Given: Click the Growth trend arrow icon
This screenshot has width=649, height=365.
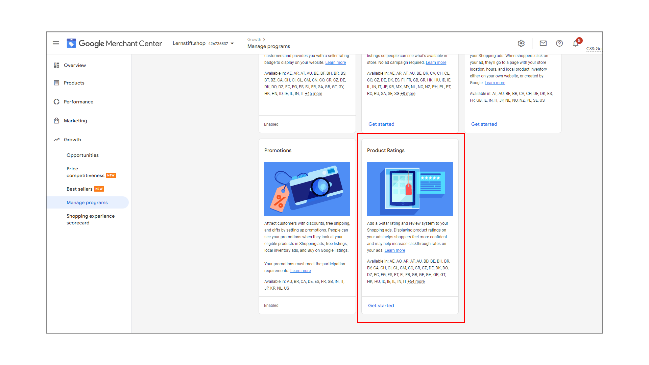Looking at the screenshot, I should click(x=56, y=140).
